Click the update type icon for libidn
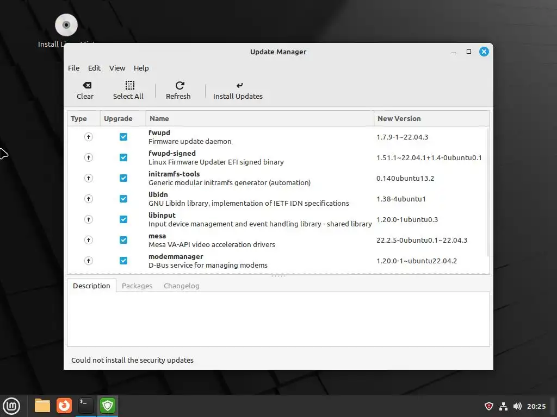 (x=89, y=199)
